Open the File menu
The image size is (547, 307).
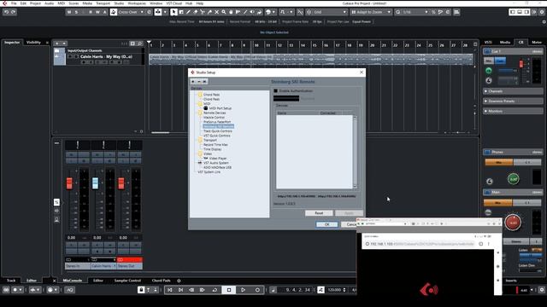point(14,3)
